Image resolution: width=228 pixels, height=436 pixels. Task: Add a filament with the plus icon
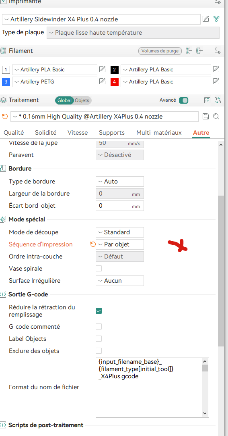[x=199, y=51]
